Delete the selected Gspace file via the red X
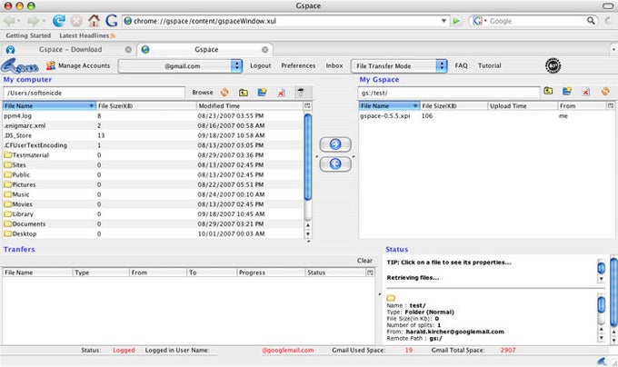The width and height of the screenshot is (618, 367). [x=586, y=92]
